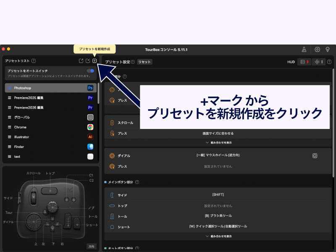This screenshot has height=252, width=336.
Task: Click the lightbulb tips icon
Action: [328, 50]
